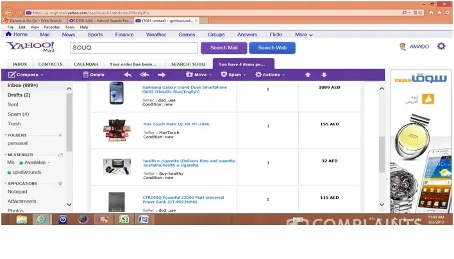Image resolution: width=454 pixels, height=259 pixels.
Task: Click the browser back arrow button
Action: [x=8, y=12]
